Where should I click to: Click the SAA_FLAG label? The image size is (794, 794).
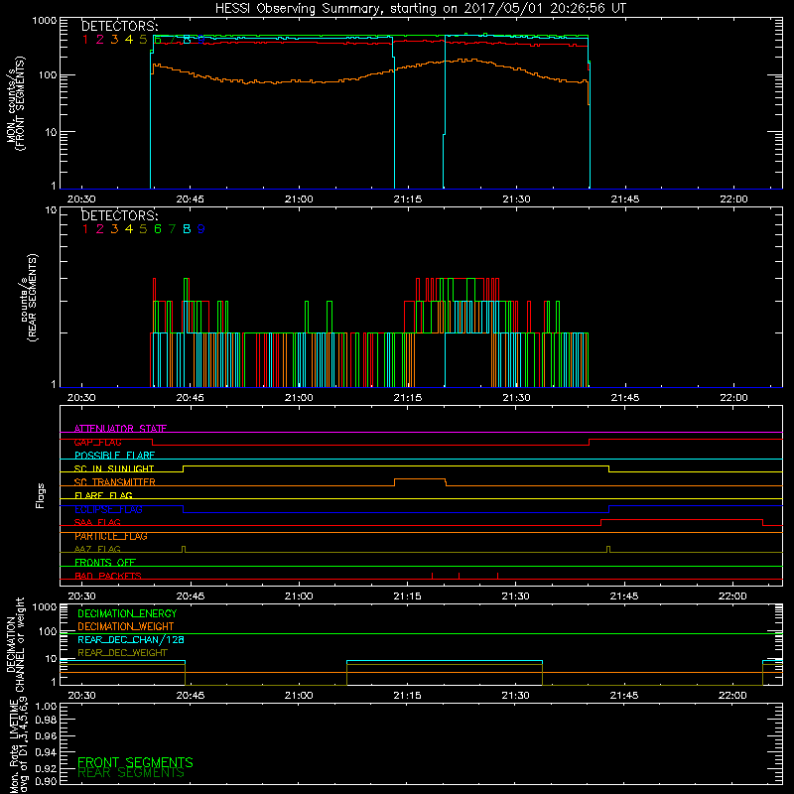pos(97,522)
